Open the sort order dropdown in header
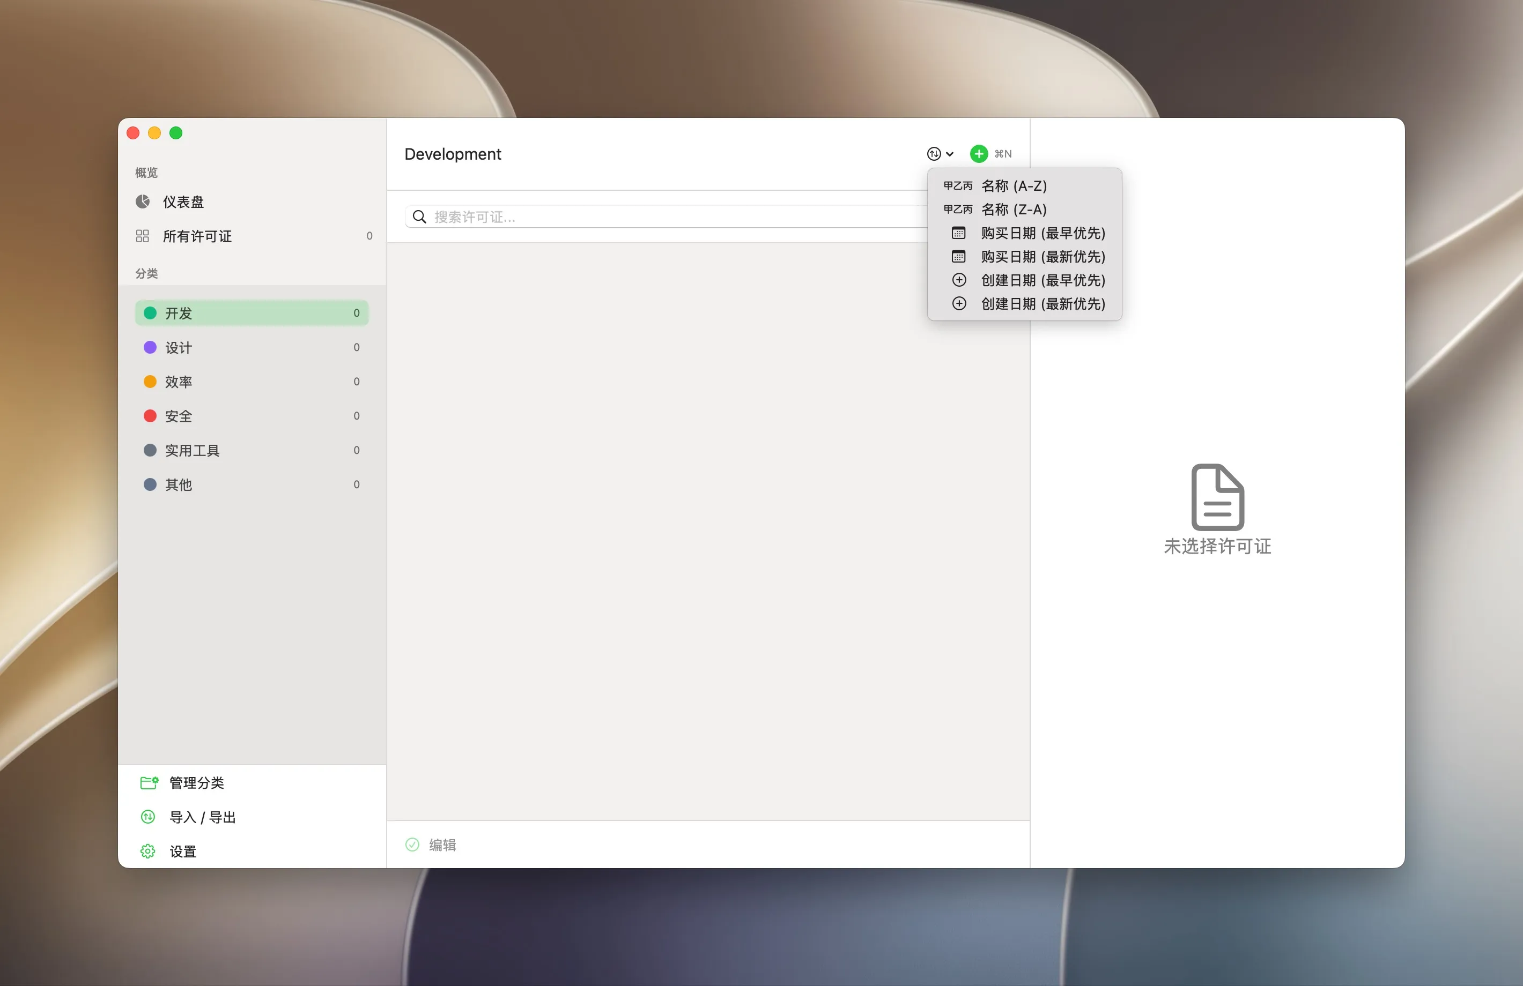The height and width of the screenshot is (986, 1523). 940,153
